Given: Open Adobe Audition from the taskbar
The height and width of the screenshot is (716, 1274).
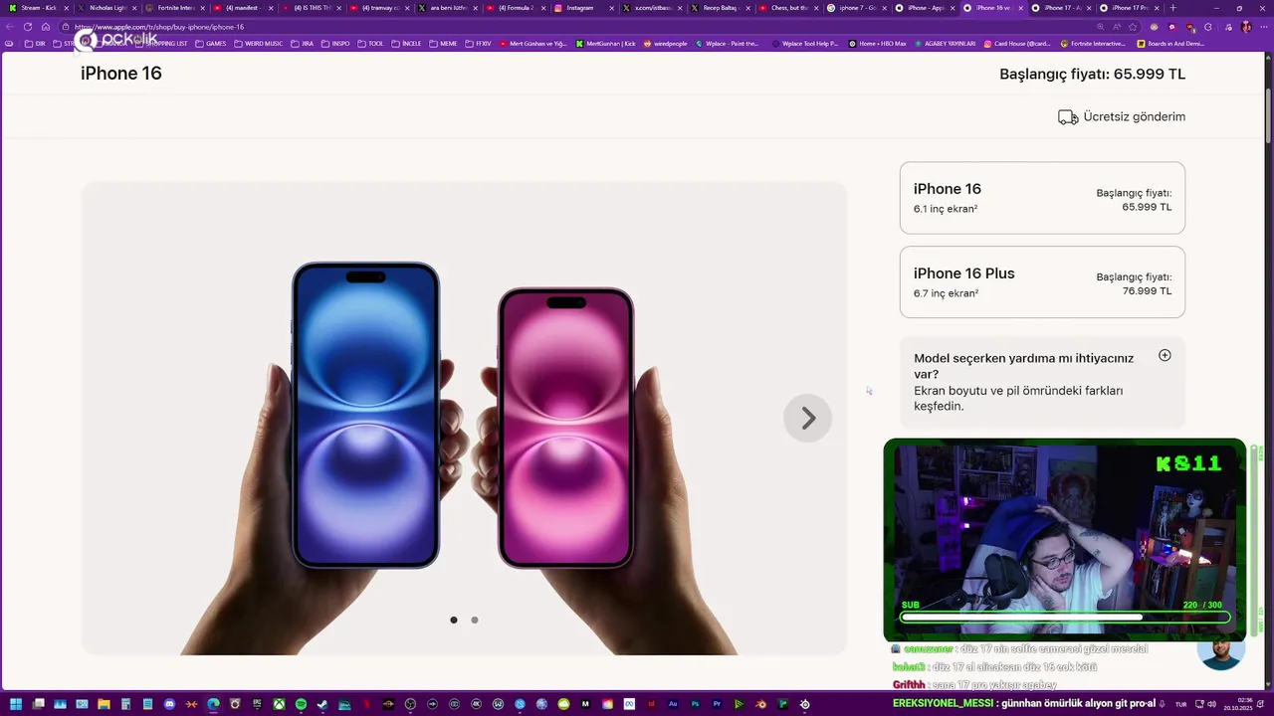Looking at the screenshot, I should click(x=673, y=705).
